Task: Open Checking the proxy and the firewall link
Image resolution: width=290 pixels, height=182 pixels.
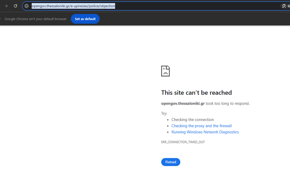Action: [202, 126]
